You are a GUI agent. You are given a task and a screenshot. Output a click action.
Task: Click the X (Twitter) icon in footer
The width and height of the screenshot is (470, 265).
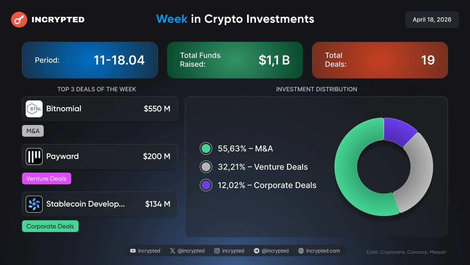173,251
